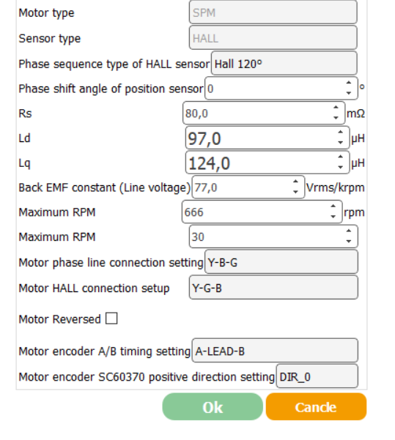Increase the Rs resistance value arrow
This screenshot has width=395, height=440.
(336, 108)
